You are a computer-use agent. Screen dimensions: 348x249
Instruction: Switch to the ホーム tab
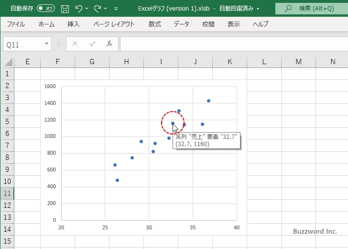[x=46, y=24]
